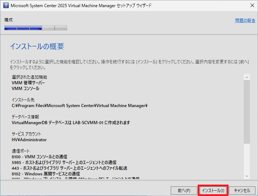258x196 pixels.
Task: Click the インストール(I) button
Action: pos(213,191)
